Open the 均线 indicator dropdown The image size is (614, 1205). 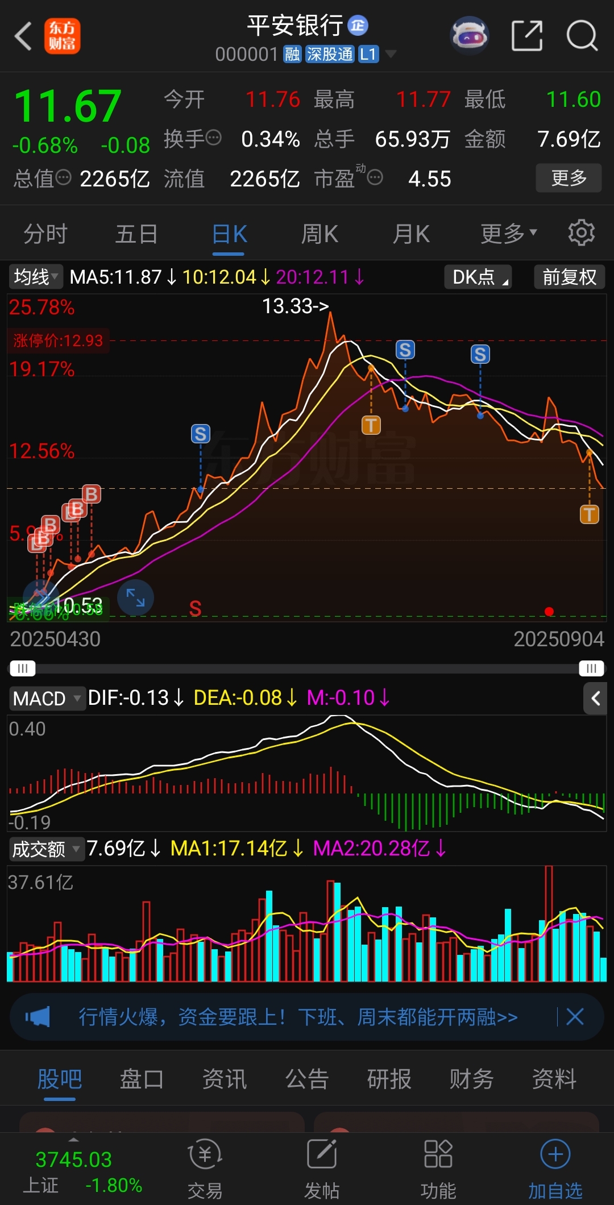(36, 277)
